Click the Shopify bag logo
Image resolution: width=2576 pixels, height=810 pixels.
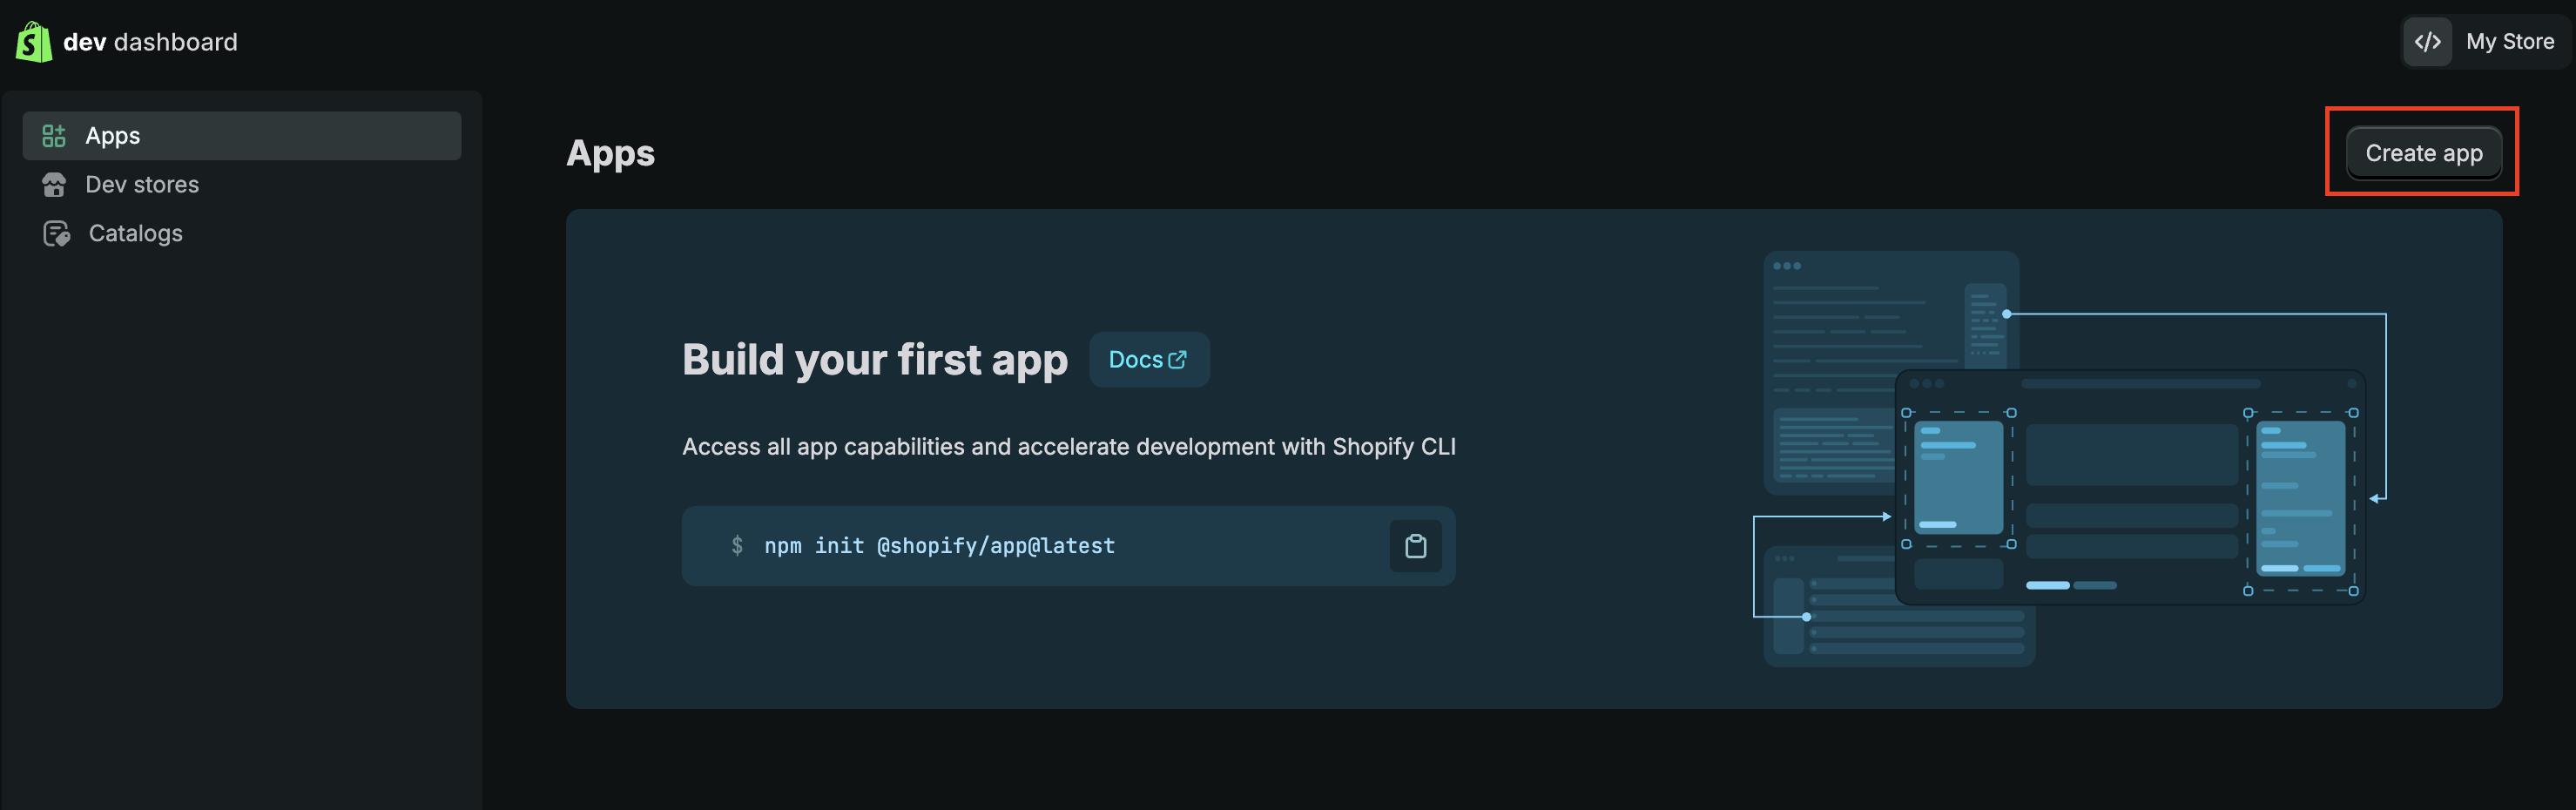33,42
